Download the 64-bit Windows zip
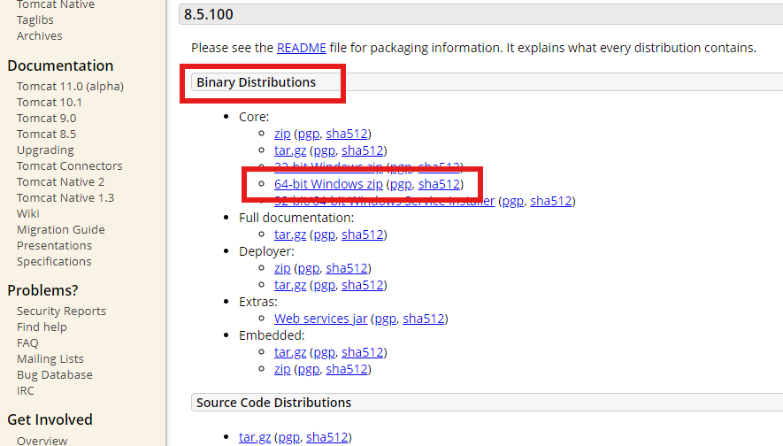The height and width of the screenshot is (446, 783). pos(328,184)
